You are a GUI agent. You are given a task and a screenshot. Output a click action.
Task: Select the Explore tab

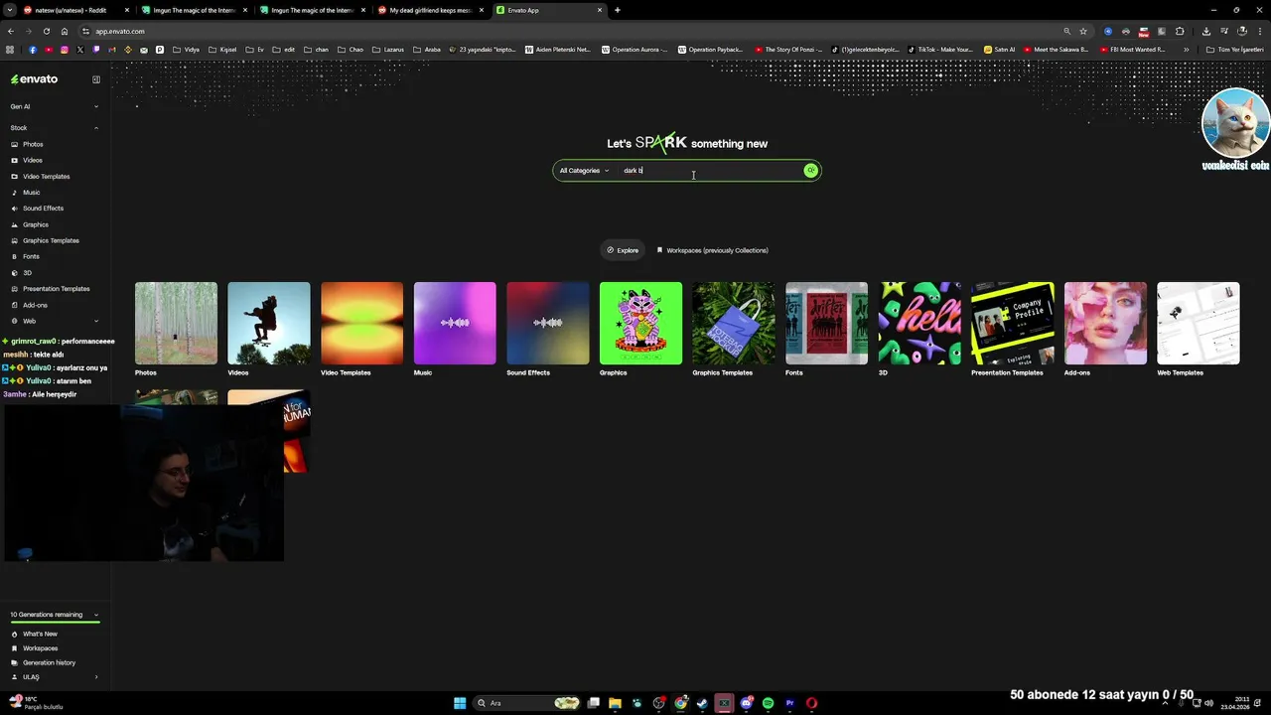pos(623,250)
